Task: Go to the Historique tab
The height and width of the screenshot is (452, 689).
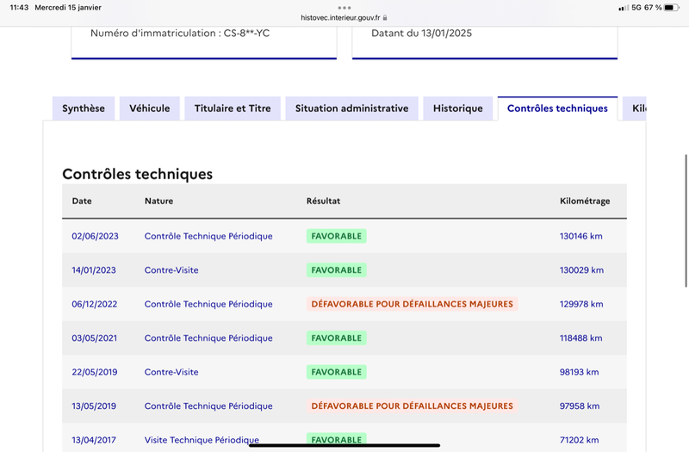Action: (458, 108)
